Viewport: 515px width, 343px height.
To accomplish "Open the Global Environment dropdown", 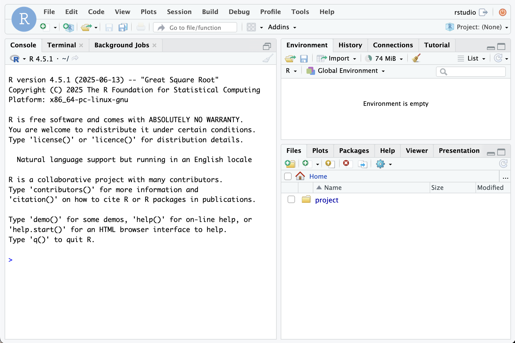I will [345, 71].
